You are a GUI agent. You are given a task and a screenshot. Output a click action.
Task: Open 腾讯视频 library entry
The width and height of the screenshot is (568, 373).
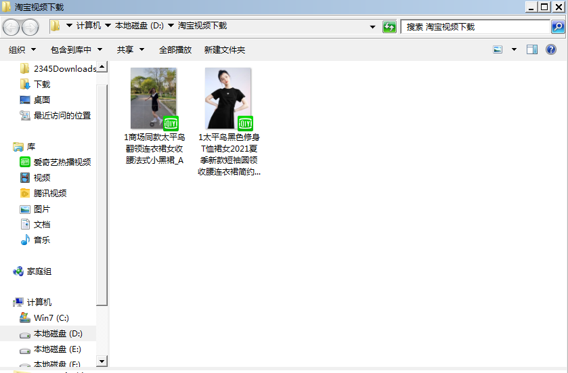coord(50,193)
